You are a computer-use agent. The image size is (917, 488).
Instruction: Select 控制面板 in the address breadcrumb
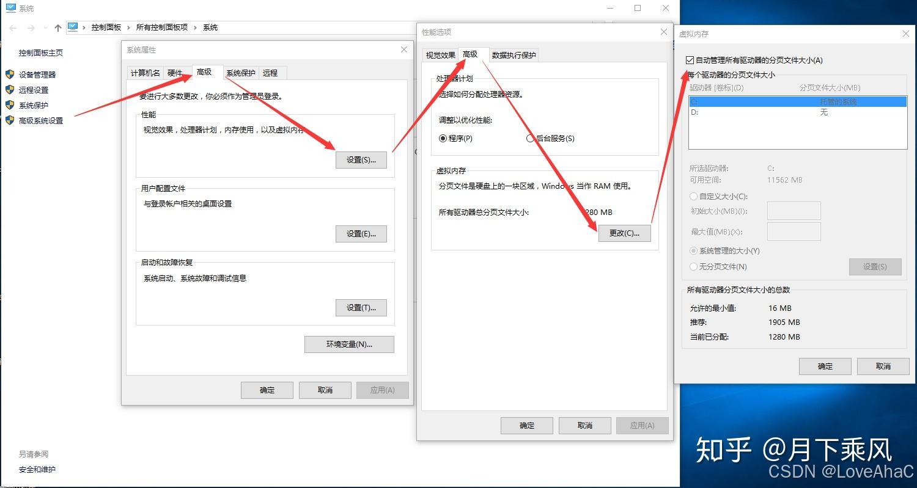coord(106,27)
